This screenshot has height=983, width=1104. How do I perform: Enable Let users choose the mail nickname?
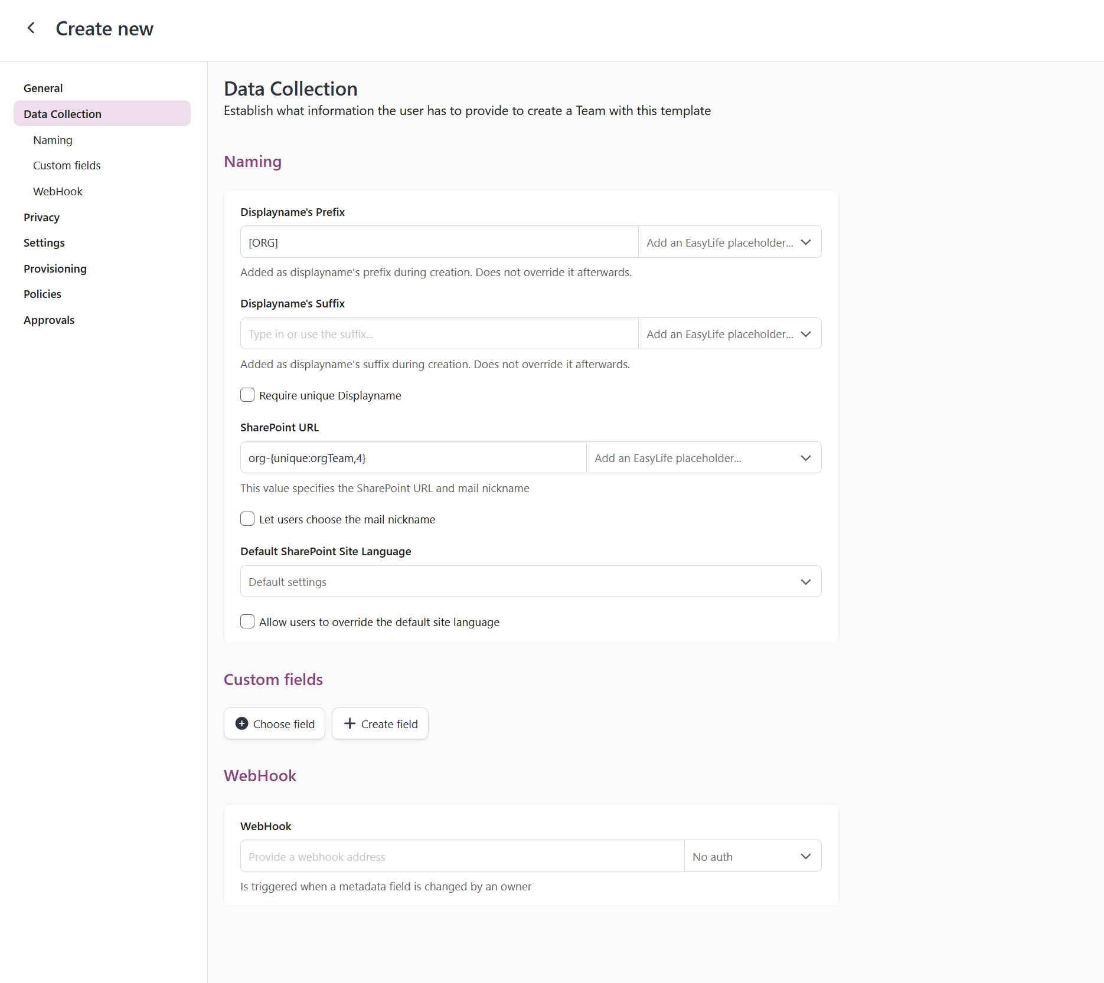click(247, 519)
